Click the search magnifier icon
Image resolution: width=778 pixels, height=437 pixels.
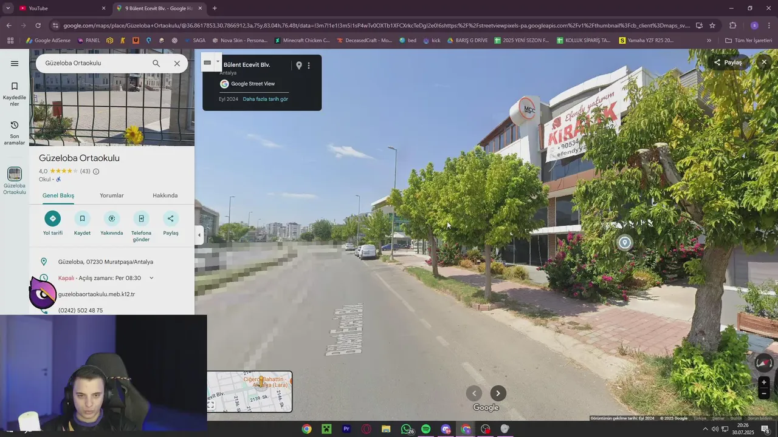[156, 63]
